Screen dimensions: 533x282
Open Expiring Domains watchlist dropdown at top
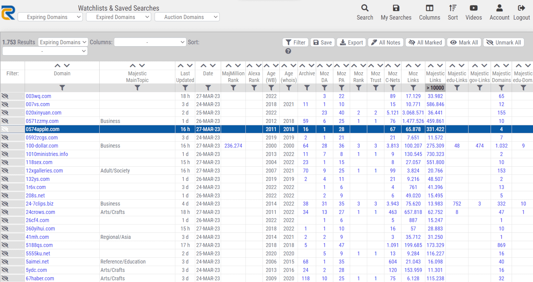click(x=50, y=17)
